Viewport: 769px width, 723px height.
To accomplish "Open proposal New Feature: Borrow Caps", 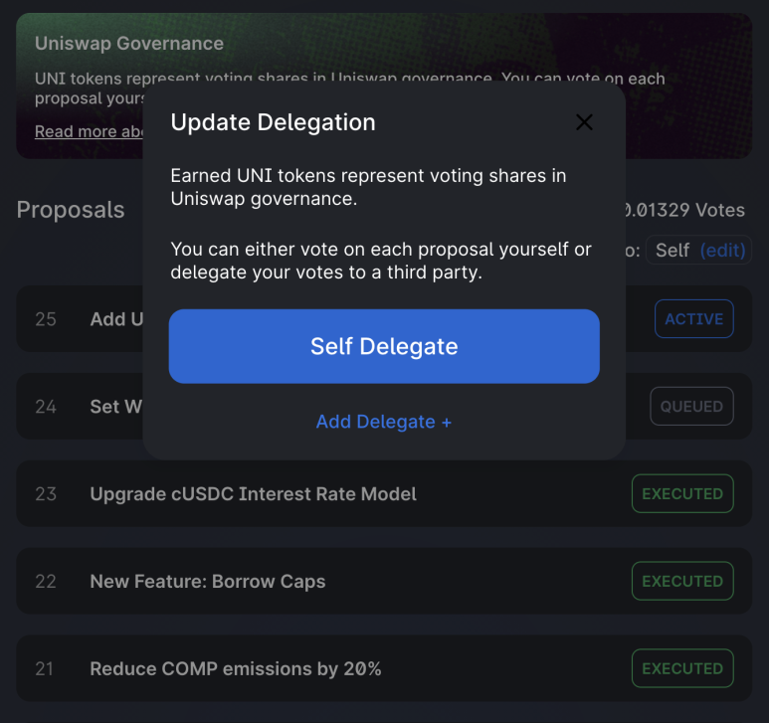I will click(207, 582).
